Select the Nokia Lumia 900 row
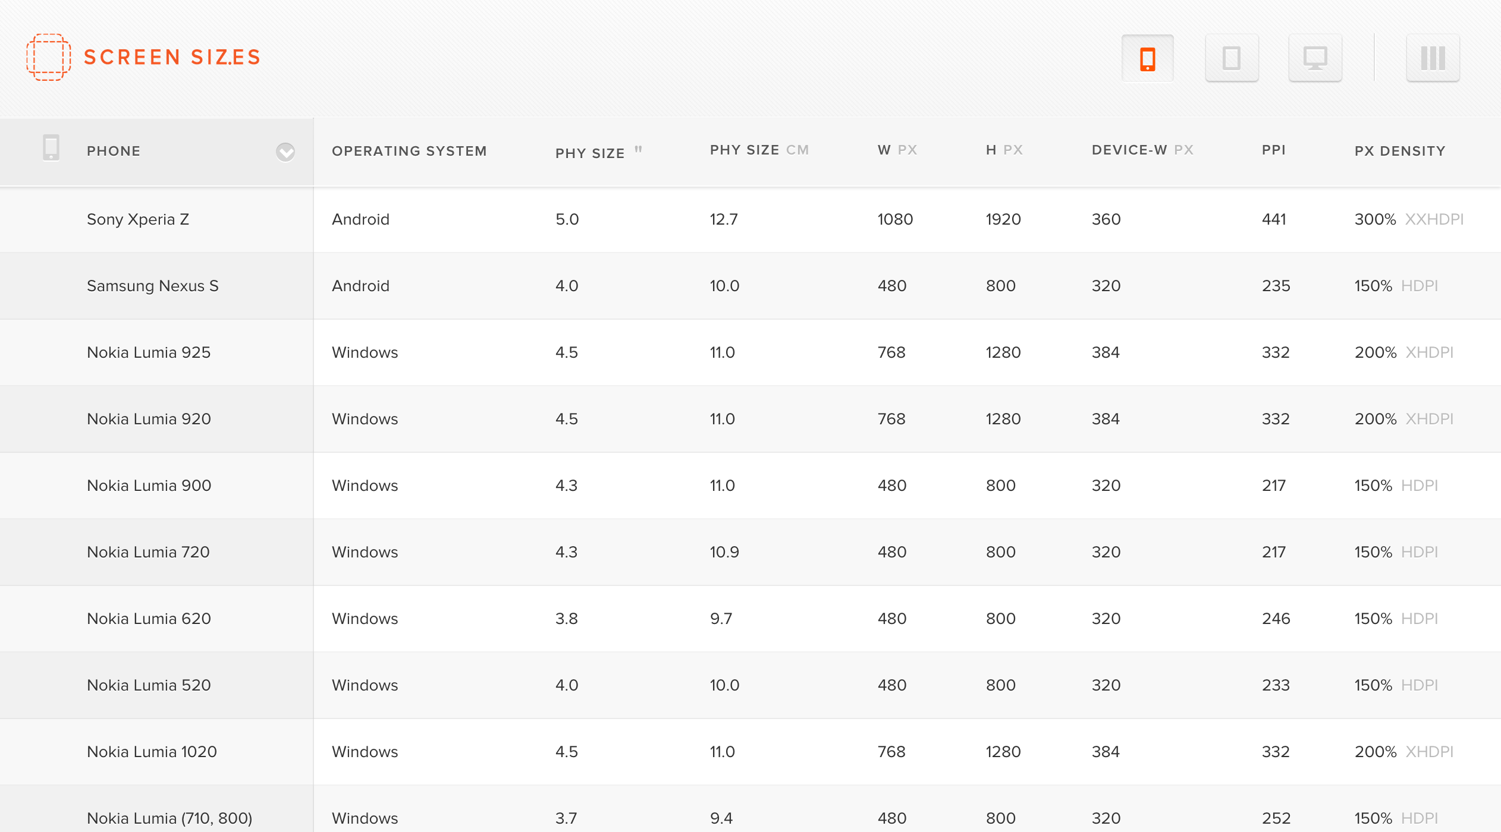 [x=750, y=486]
